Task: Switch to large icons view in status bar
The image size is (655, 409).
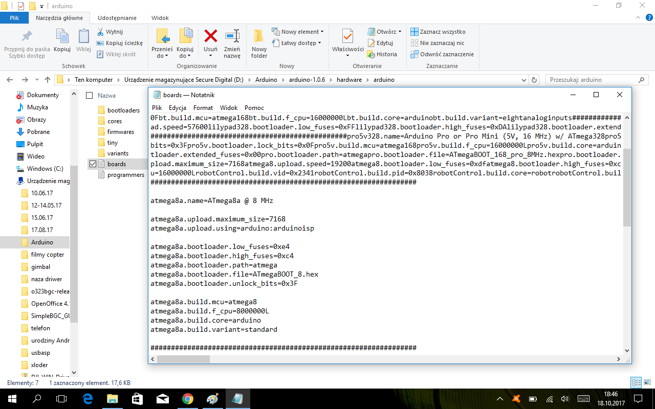Action: click(647, 382)
